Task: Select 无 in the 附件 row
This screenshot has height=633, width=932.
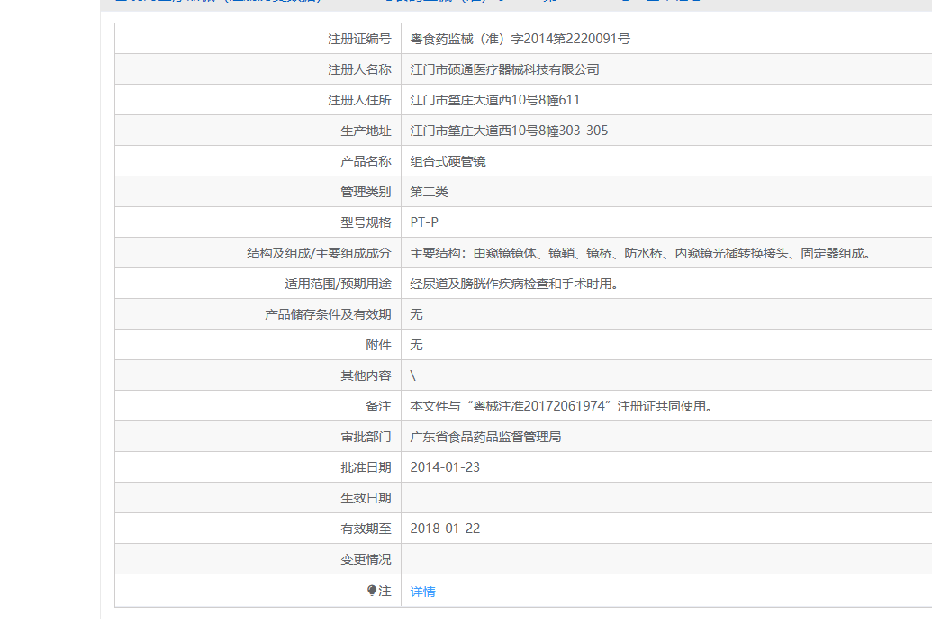Action: (416, 346)
